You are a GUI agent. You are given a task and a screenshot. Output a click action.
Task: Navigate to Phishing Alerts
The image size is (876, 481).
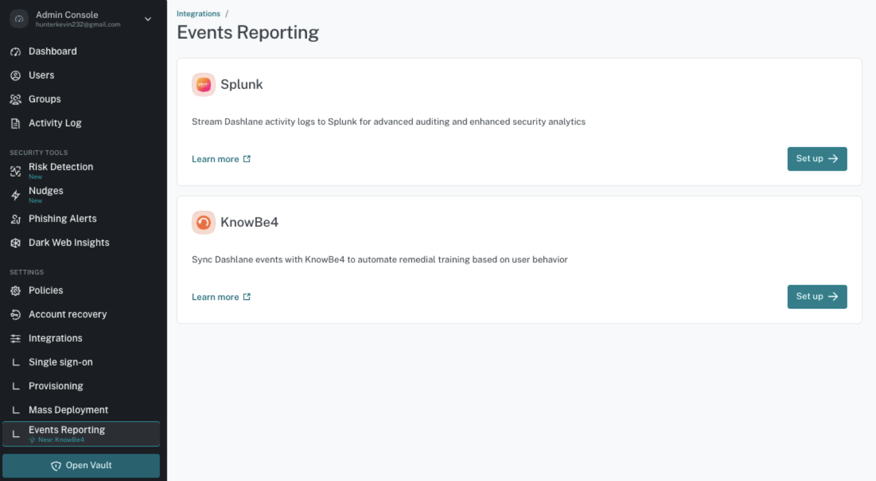81,219
